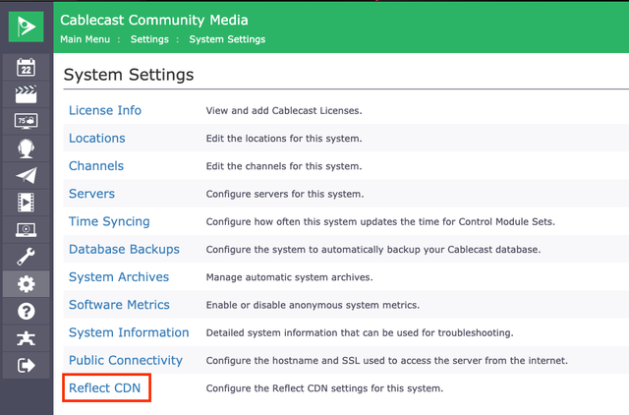Open the bulletin board monitor icon
629x415 pixels.
(x=27, y=121)
